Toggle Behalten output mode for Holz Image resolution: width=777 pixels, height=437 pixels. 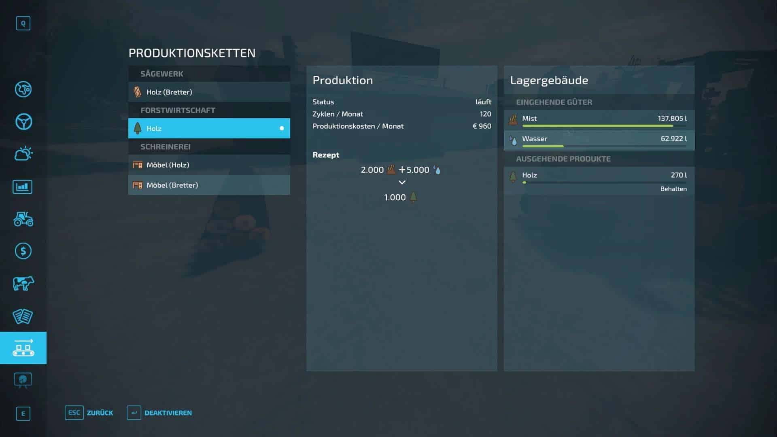[x=673, y=189]
